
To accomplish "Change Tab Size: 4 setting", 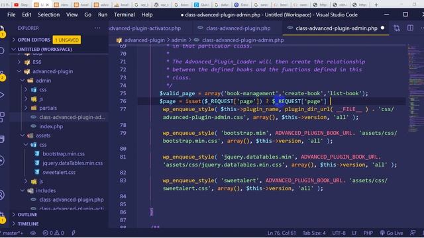I will coord(314,233).
